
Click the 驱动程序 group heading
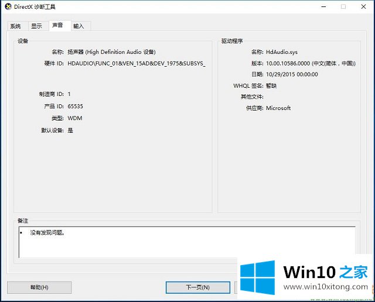(x=232, y=41)
